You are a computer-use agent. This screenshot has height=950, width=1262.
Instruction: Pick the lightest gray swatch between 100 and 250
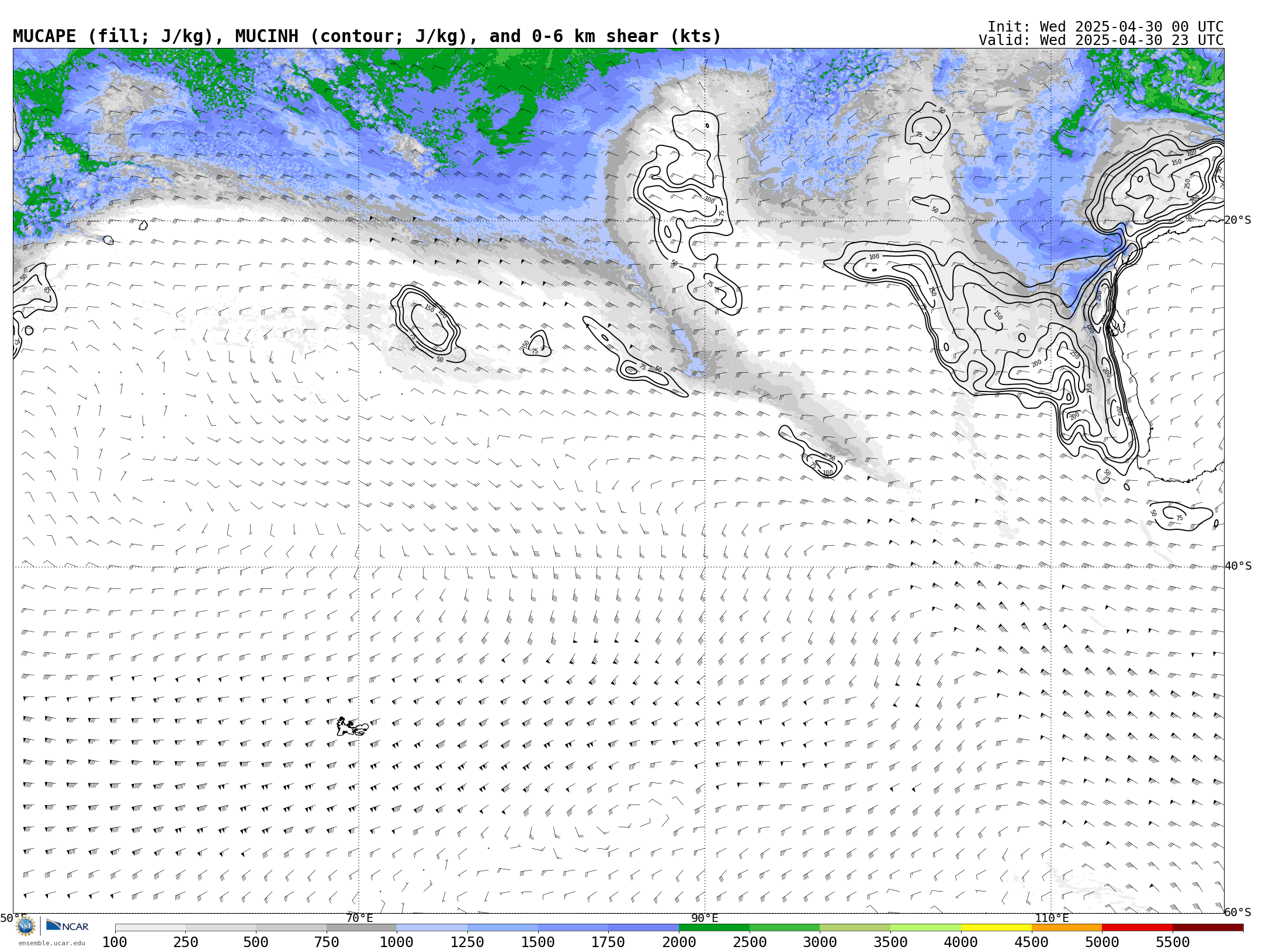coord(150,928)
